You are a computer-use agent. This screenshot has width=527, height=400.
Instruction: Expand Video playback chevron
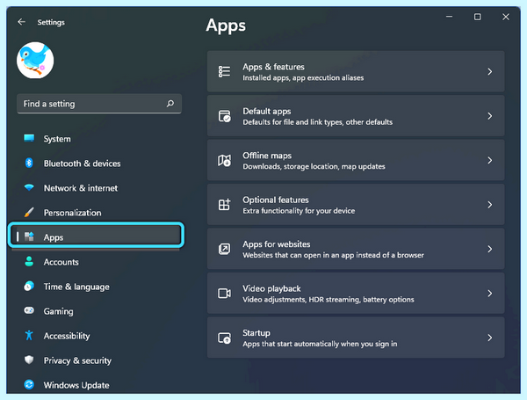[x=490, y=294]
